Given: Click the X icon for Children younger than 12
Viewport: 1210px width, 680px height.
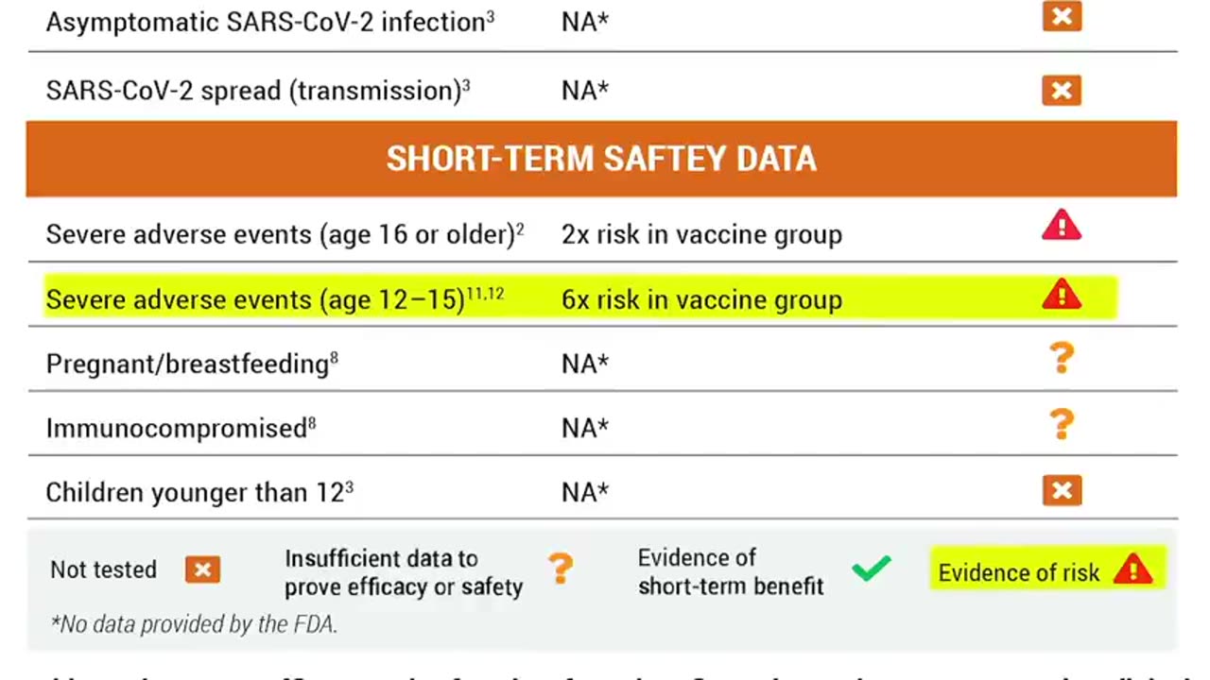Looking at the screenshot, I should pyautogui.click(x=1062, y=490).
